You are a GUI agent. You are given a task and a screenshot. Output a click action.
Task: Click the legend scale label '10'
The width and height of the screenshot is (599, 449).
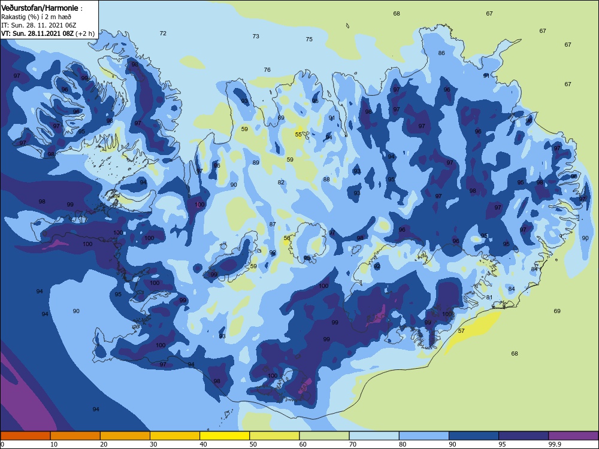pyautogui.click(x=54, y=444)
